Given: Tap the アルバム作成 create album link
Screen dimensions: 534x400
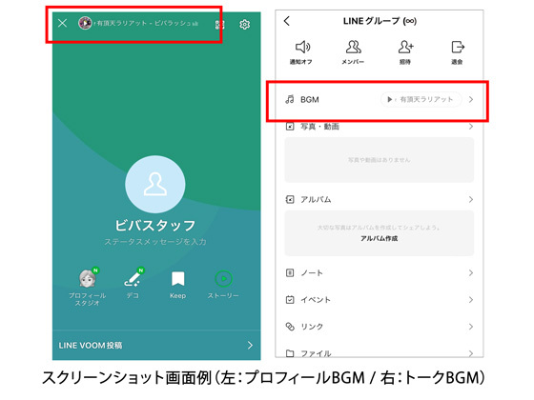Looking at the screenshot, I should (x=380, y=238).
